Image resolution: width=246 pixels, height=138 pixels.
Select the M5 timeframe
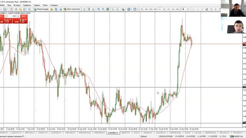(x=146, y=9)
